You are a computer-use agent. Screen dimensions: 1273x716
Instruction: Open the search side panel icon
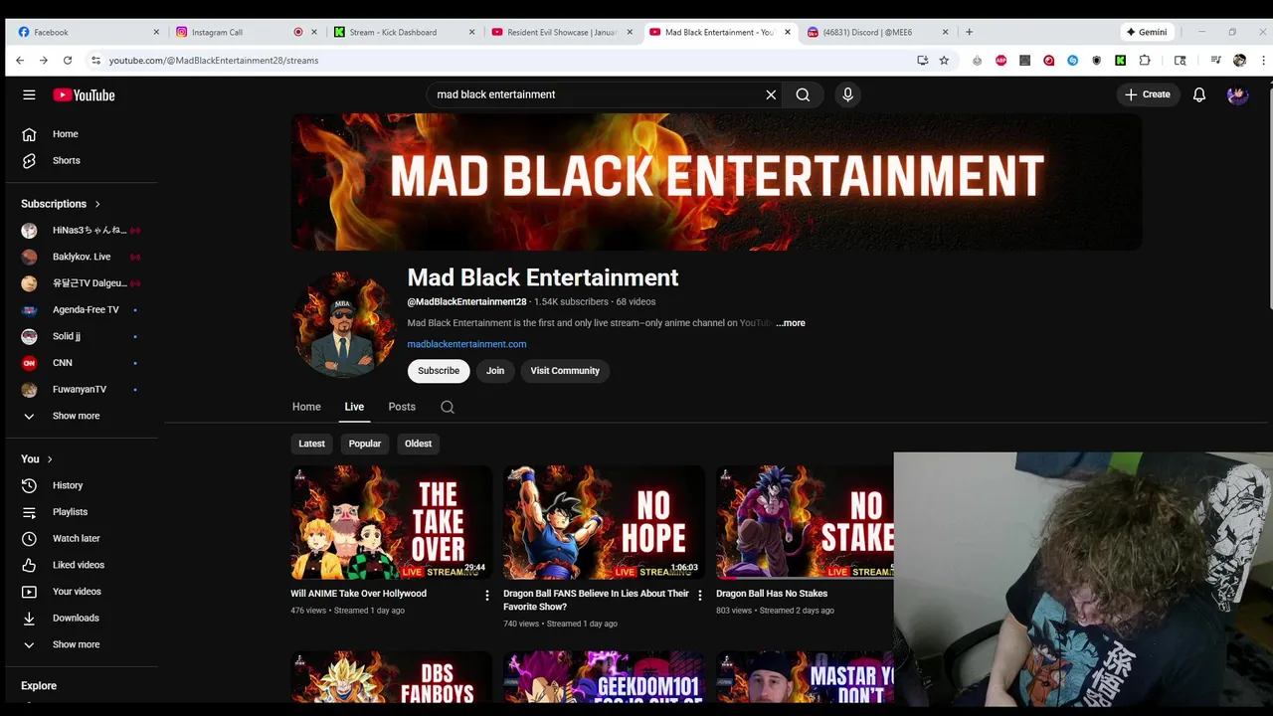(1180, 61)
